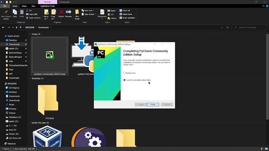The width and height of the screenshot is (269, 151).
Task: Open Network in the sidebar
Action: (11, 143)
